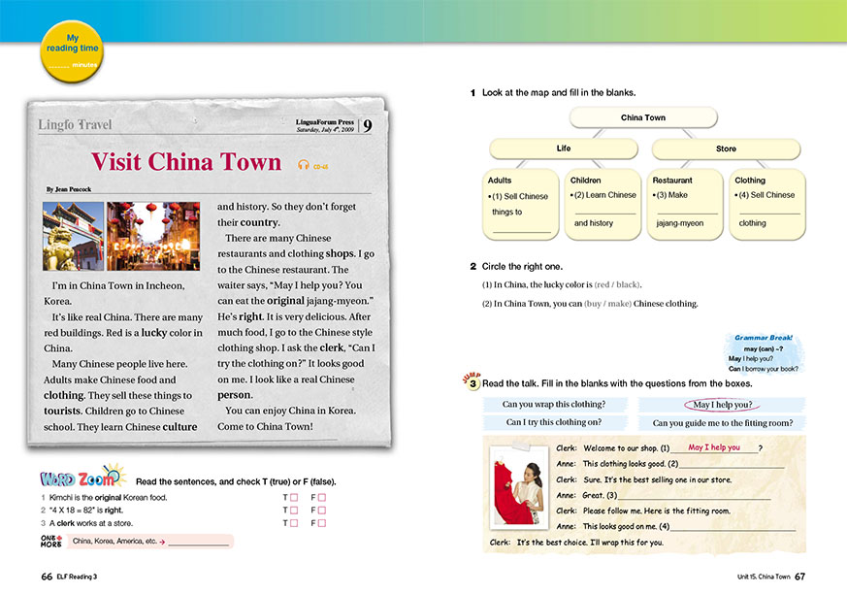Click the blank after "China, Korea, America, etc."

[199, 543]
